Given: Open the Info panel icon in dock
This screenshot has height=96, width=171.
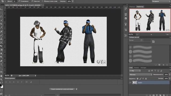Looking at the screenshot, I should pos(126,18).
